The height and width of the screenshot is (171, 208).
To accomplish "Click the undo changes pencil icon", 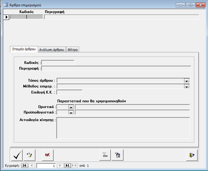I will pos(29,155).
